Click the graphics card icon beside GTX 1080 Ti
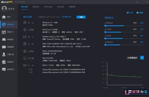 25,37
